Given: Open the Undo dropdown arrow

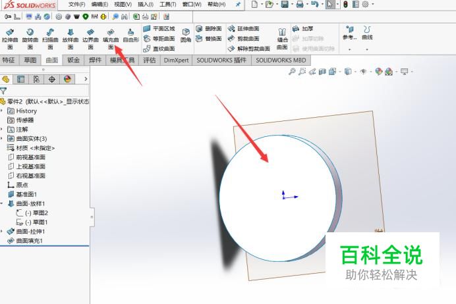Looking at the screenshot, I should (322, 4).
